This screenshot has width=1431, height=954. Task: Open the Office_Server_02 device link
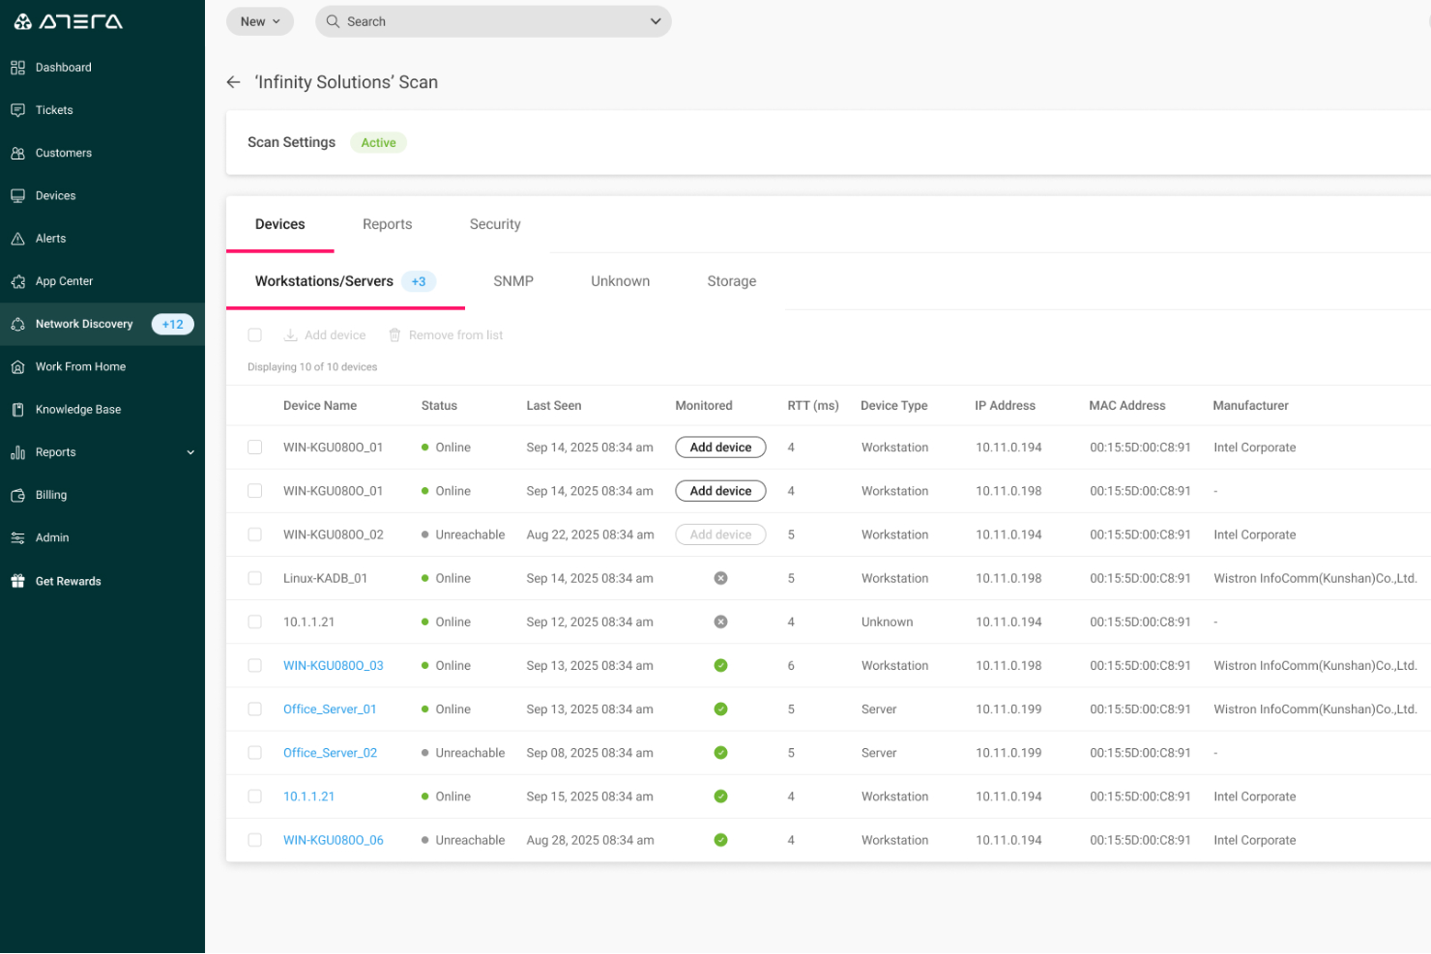pos(330,753)
